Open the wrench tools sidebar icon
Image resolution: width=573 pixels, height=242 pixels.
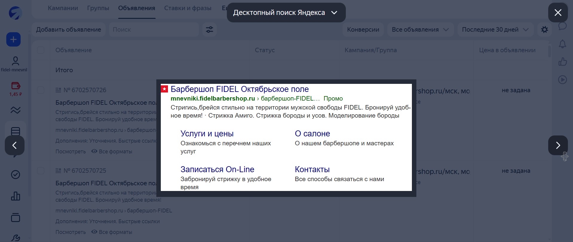click(16, 238)
